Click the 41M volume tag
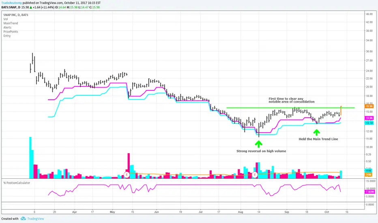 point(368,171)
